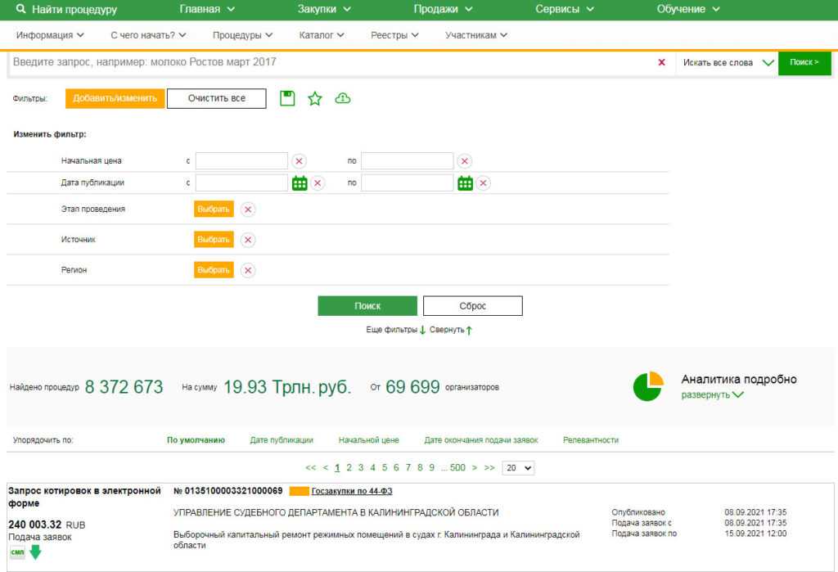Open the Закупки menu
Screen dimensions: 838x572
click(324, 9)
